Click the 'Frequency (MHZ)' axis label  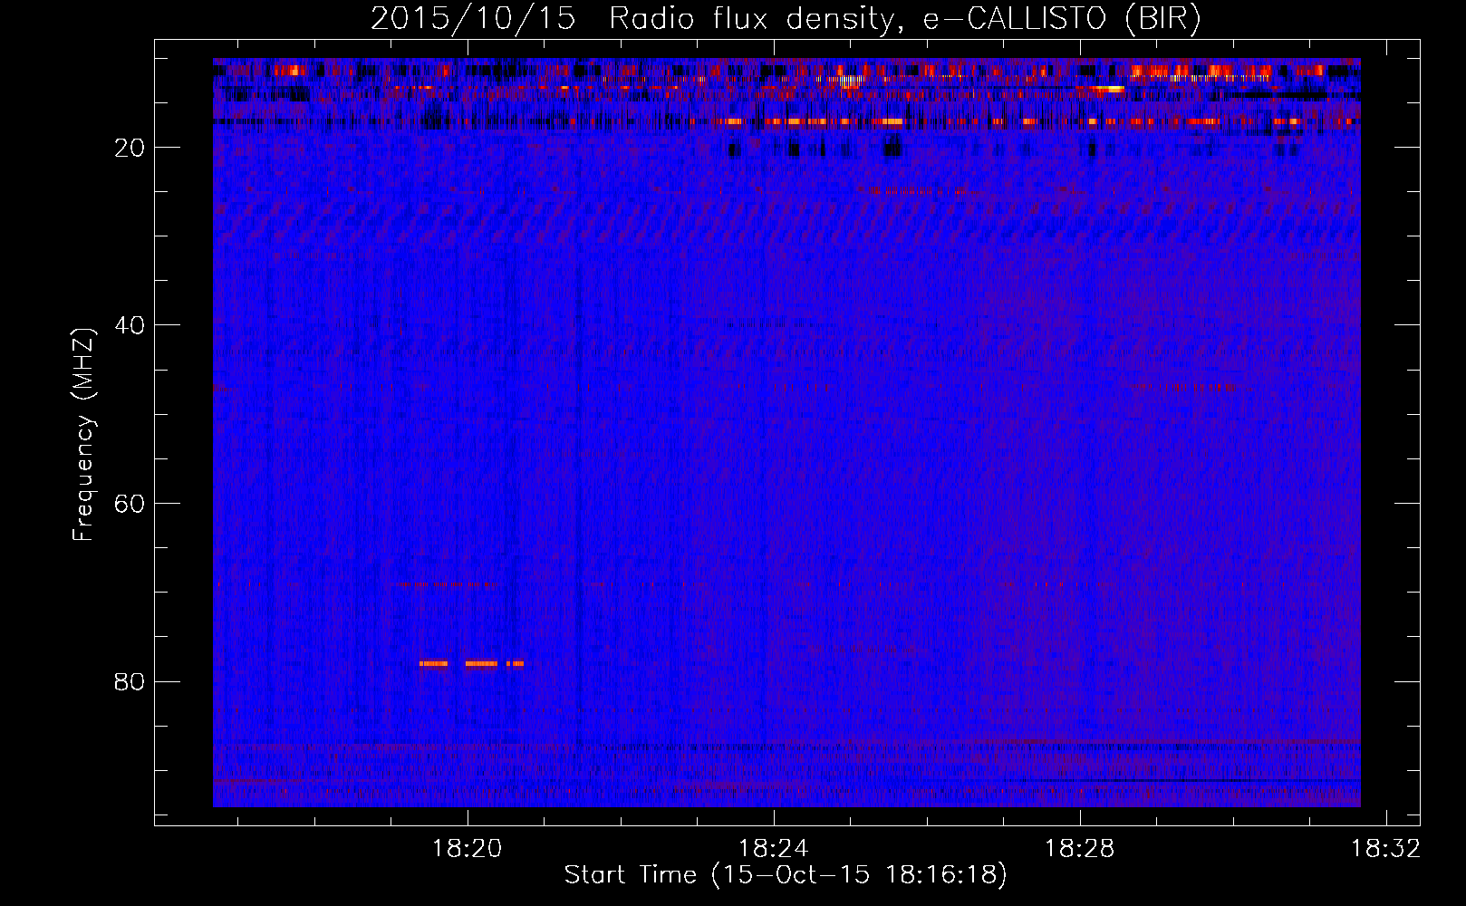(83, 435)
